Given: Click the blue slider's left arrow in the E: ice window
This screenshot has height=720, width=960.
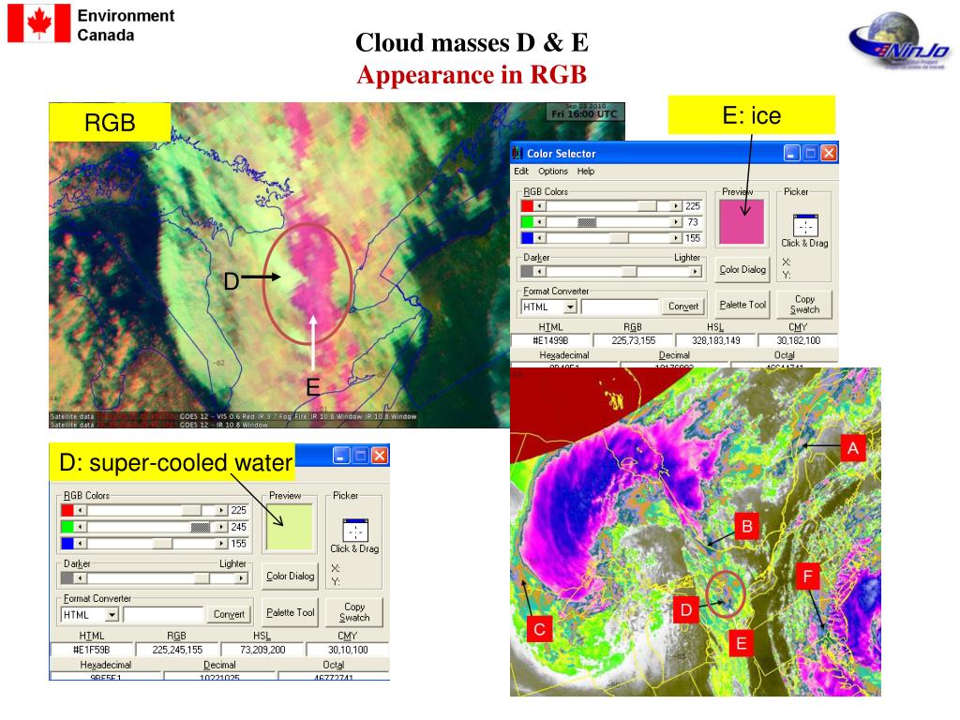Looking at the screenshot, I should pyautogui.click(x=540, y=238).
